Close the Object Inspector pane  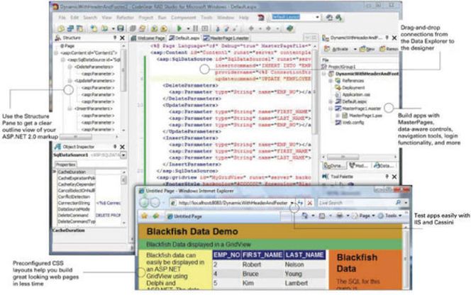tap(122, 147)
